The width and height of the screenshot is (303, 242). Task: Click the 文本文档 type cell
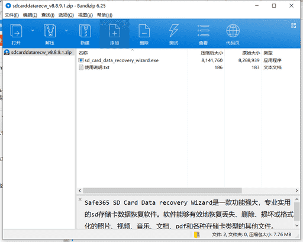click(x=272, y=67)
